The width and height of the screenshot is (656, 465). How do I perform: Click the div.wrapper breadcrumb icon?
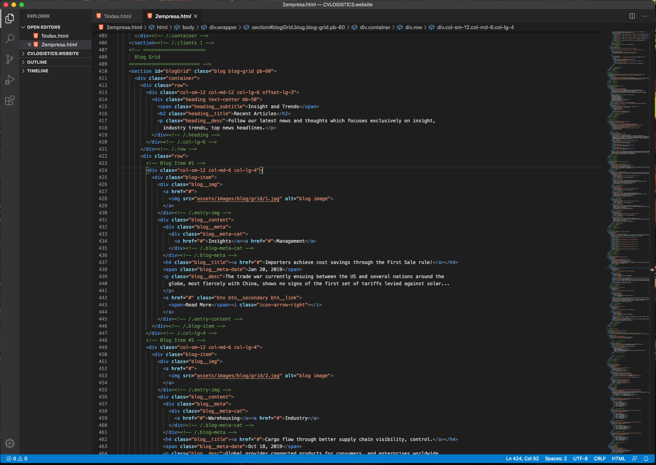click(x=204, y=27)
